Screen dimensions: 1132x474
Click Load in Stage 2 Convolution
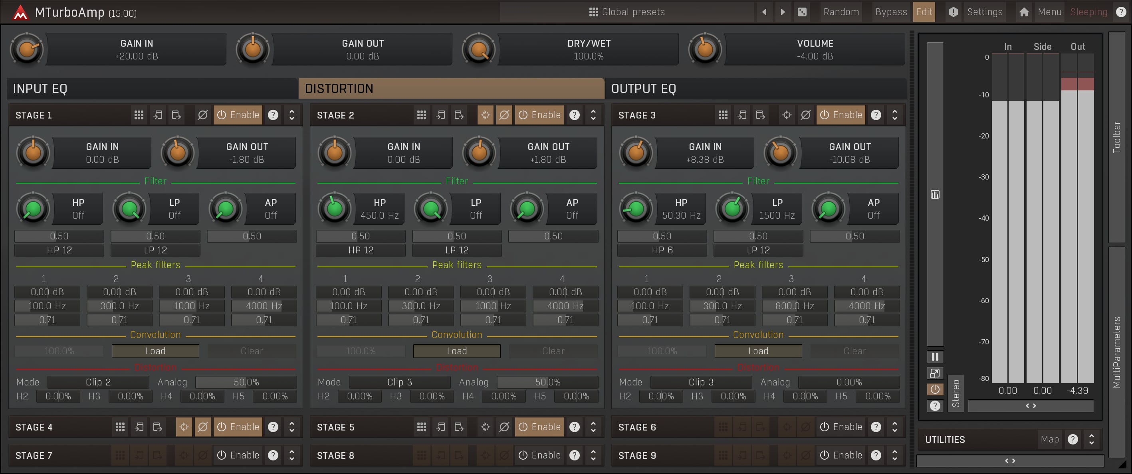[x=456, y=351]
